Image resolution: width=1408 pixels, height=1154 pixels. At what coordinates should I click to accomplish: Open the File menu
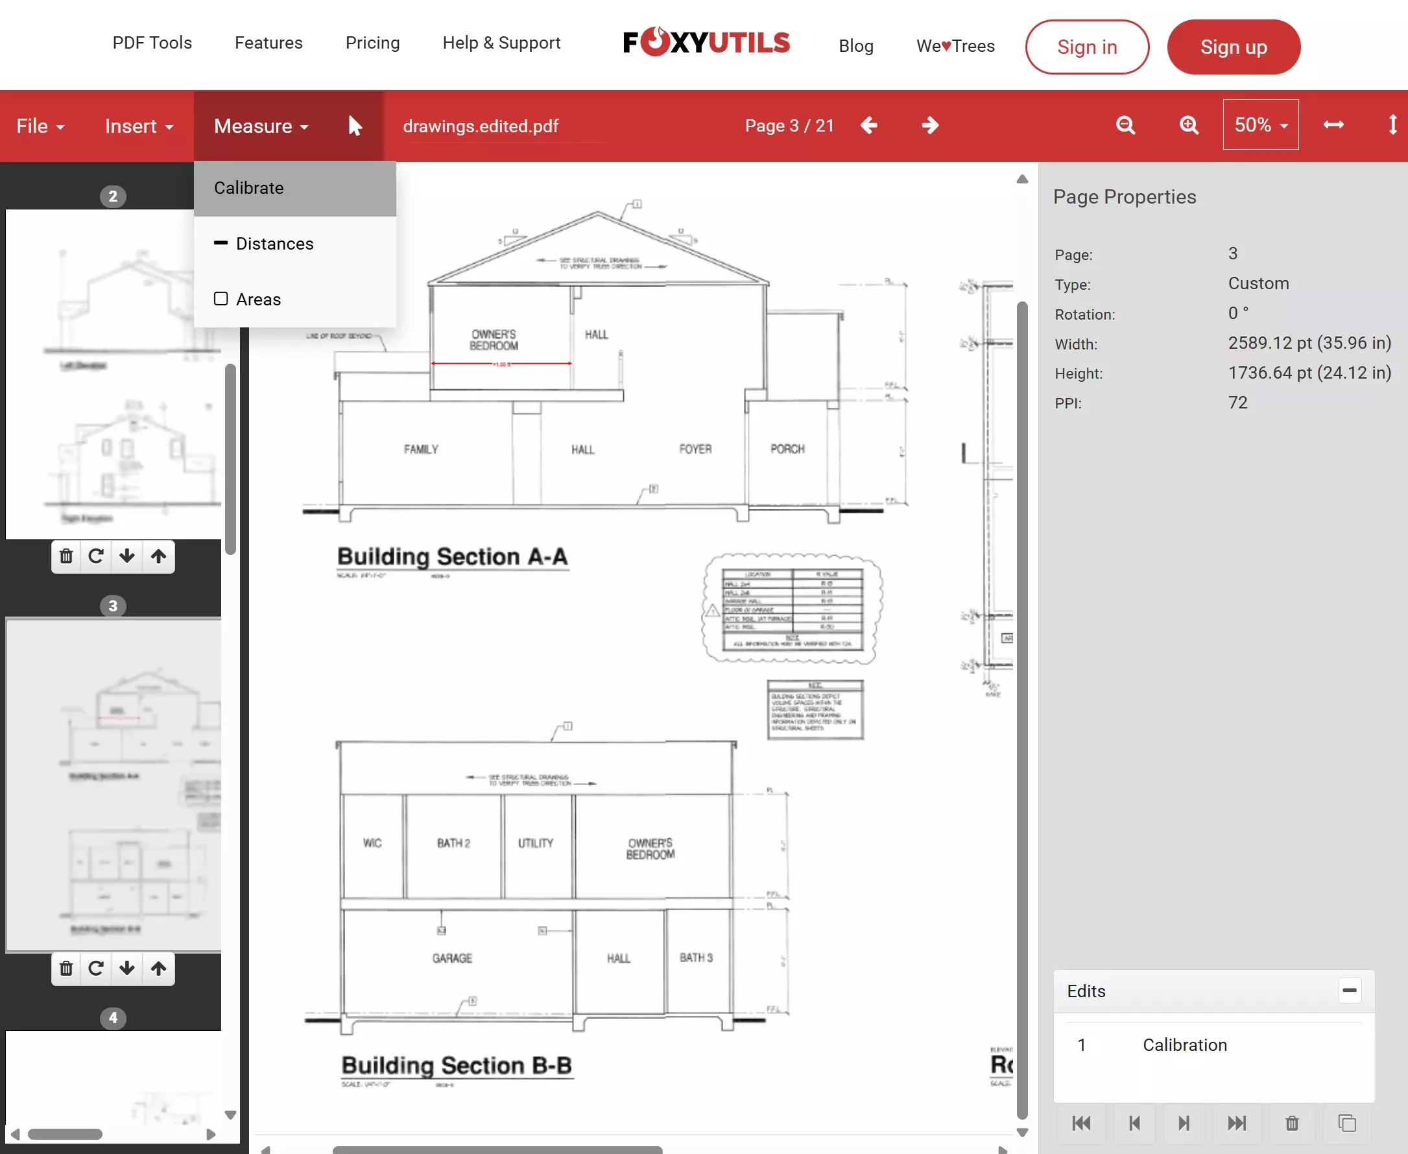point(40,126)
